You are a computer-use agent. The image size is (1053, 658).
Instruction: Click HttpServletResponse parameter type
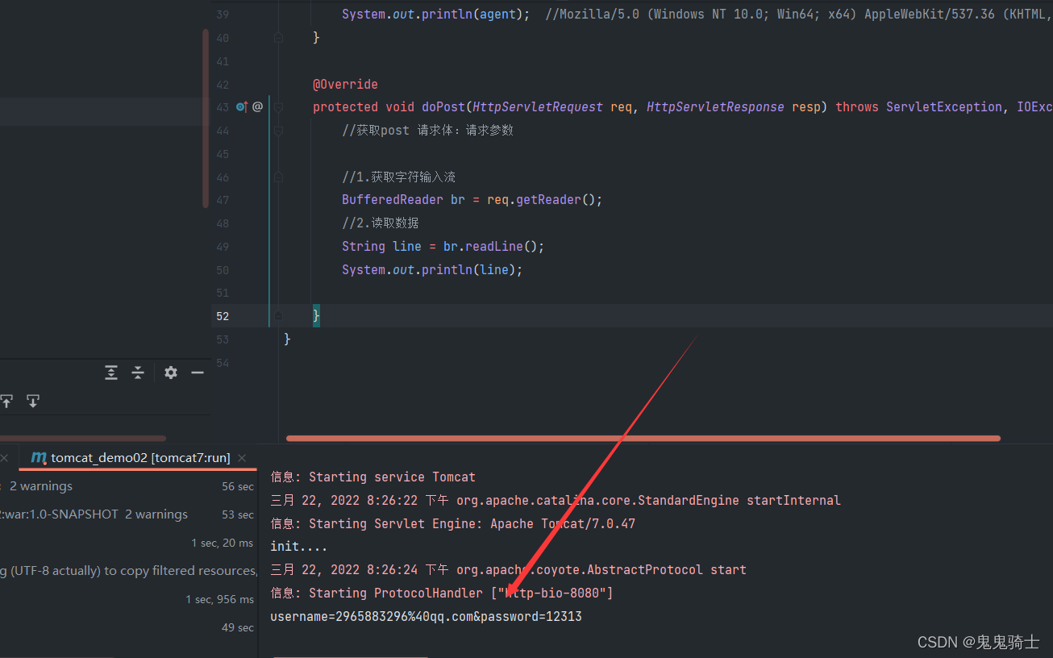coord(715,106)
